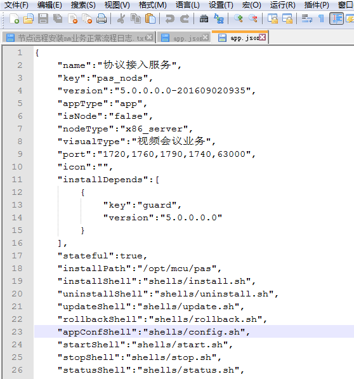The width and height of the screenshot is (354, 379).
Task: Click the "nodeType":"x86_server" line
Action: point(125,129)
